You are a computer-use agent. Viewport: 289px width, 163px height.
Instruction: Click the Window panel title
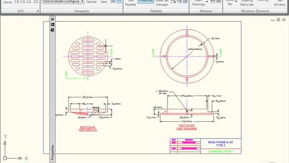206,11
